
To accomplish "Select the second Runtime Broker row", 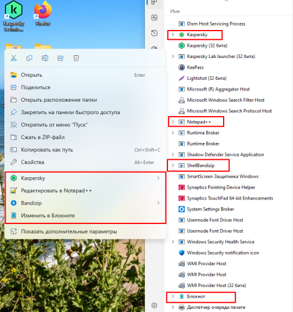I will (229, 144).
